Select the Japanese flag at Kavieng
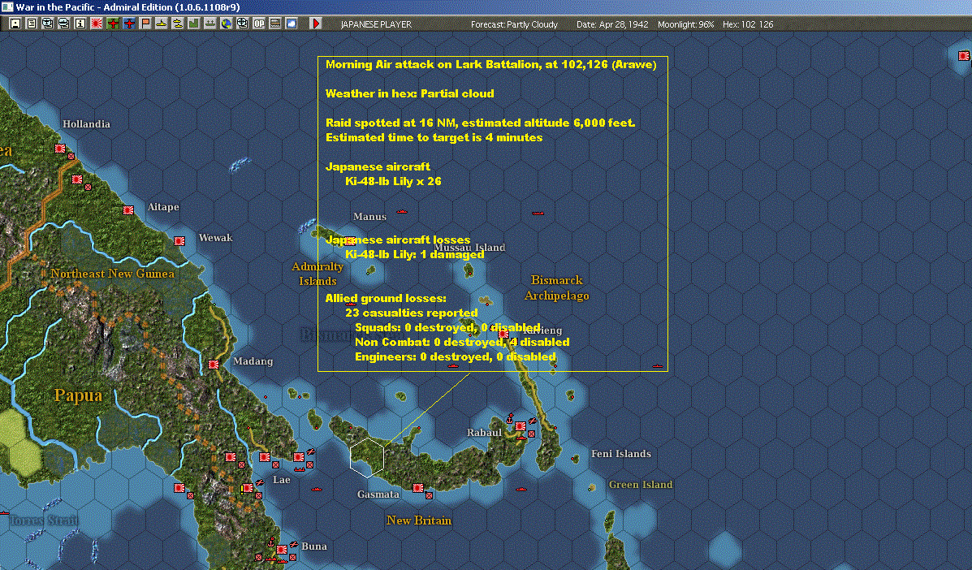 pyautogui.click(x=503, y=334)
